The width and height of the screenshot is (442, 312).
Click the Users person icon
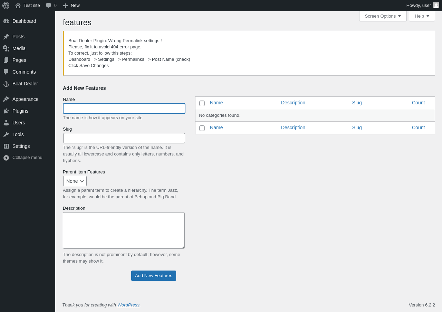pyautogui.click(x=6, y=123)
